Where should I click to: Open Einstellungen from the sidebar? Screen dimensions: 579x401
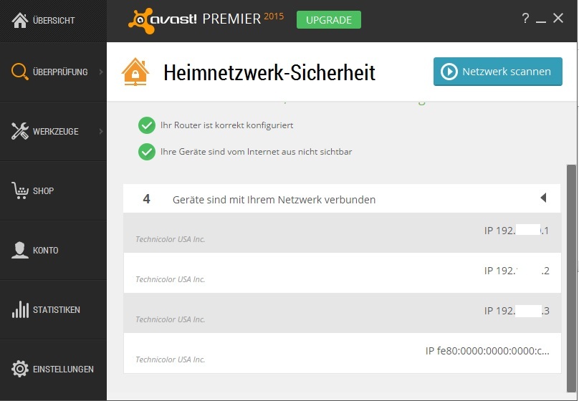53,369
